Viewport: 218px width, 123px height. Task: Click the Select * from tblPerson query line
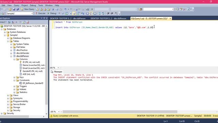pyautogui.click(x=69, y=22)
